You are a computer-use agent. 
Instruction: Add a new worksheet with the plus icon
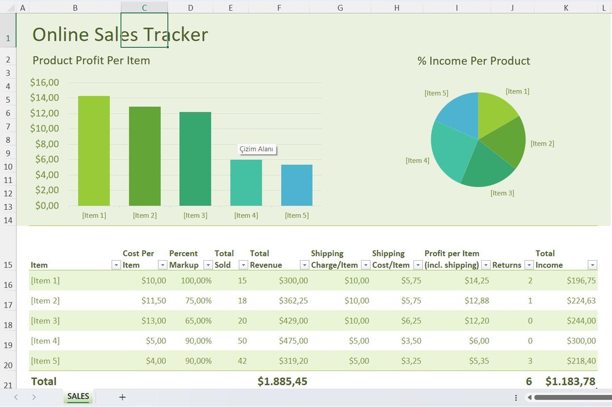pos(122,397)
